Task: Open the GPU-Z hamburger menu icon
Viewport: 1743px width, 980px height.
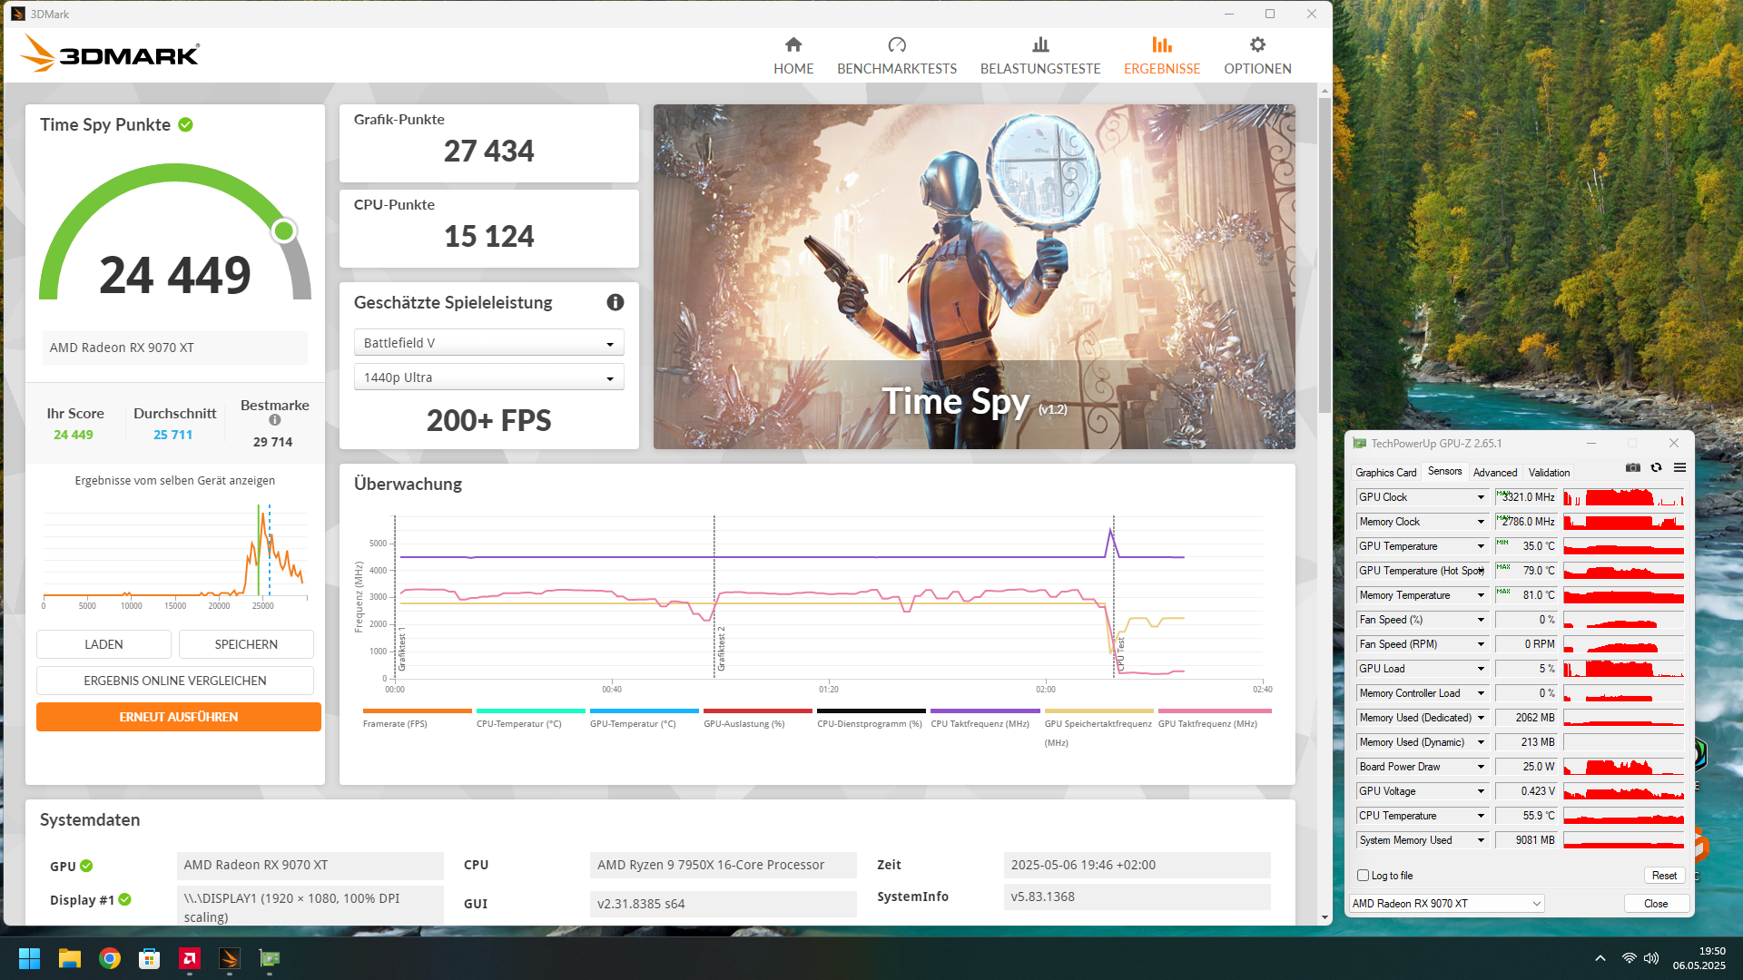Action: click(x=1679, y=467)
